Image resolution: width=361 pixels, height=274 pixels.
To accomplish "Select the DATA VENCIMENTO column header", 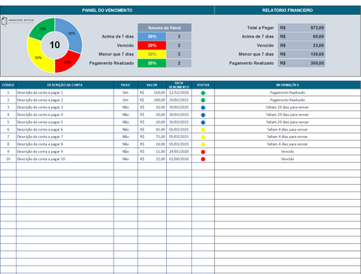I will [x=179, y=85].
